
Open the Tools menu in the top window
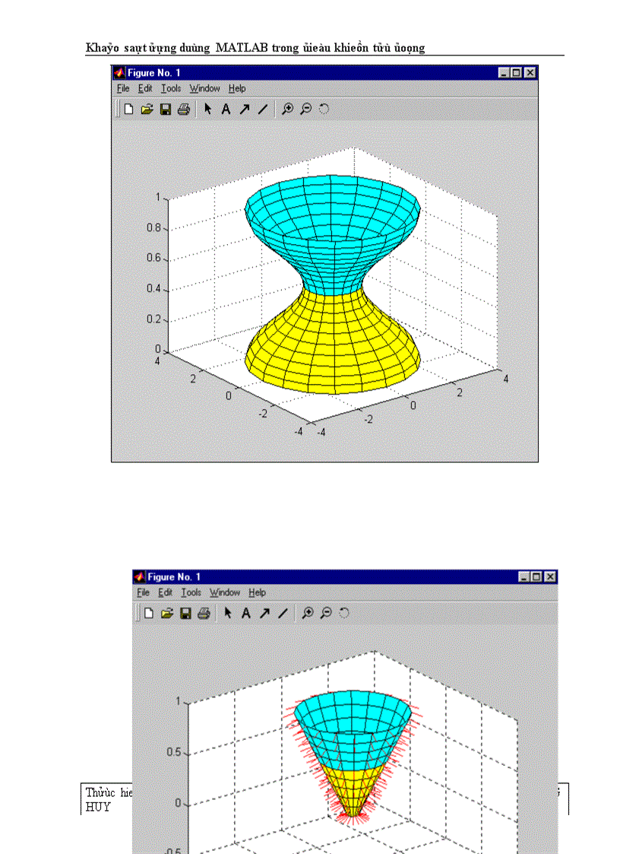(x=171, y=88)
